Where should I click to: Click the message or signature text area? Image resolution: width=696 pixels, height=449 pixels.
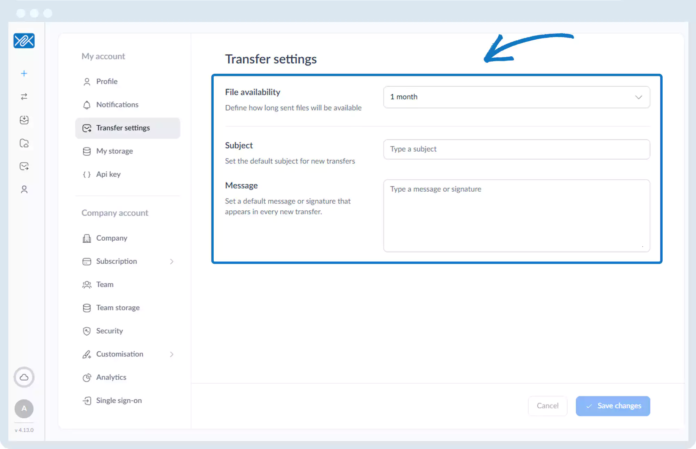point(516,216)
